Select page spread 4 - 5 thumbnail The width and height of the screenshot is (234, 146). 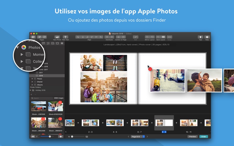[x=115, y=123]
